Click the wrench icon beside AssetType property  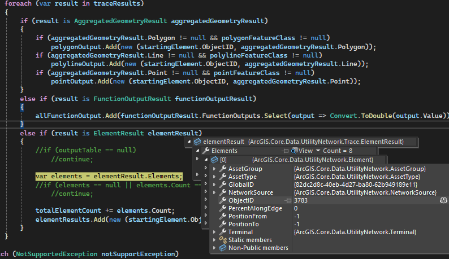coord(223,177)
